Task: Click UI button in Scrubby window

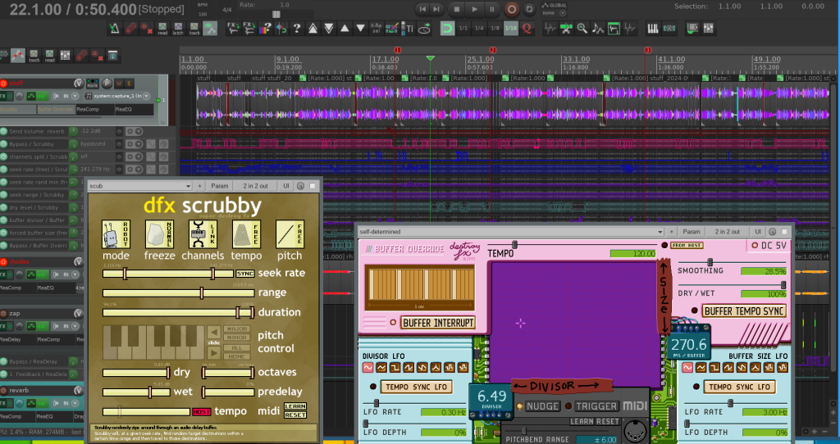Action: click(286, 186)
